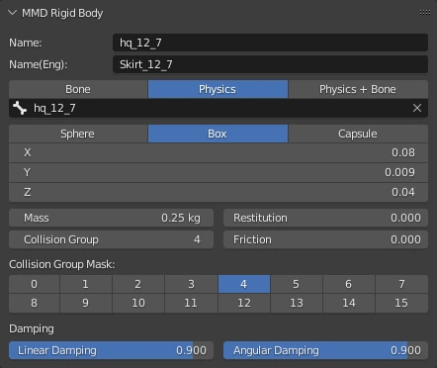Clear the hq_12_7 bone assignment
Screen dimensions: 437x368
coord(417,108)
